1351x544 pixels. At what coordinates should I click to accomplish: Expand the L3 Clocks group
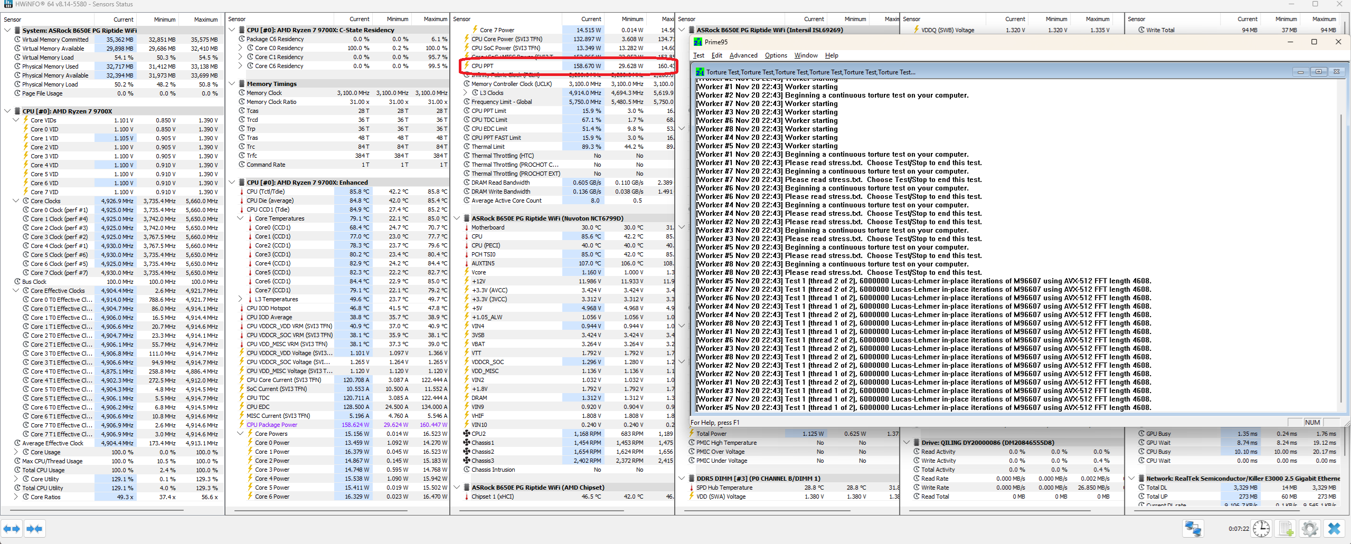coord(465,93)
